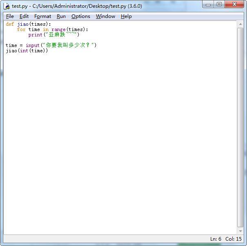Minimize the test.py editor window

[x=208, y=4]
